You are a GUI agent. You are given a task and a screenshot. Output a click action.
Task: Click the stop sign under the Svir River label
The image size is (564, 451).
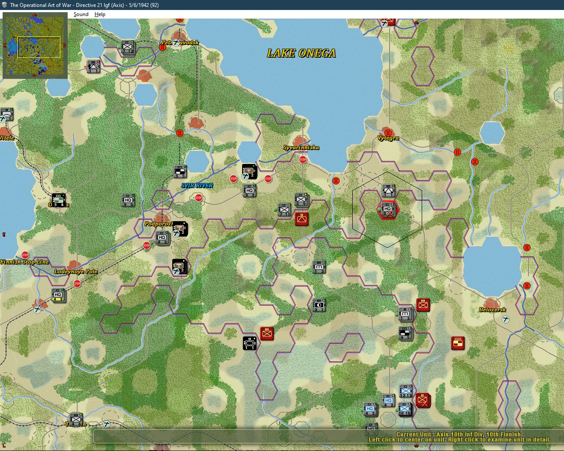click(199, 198)
